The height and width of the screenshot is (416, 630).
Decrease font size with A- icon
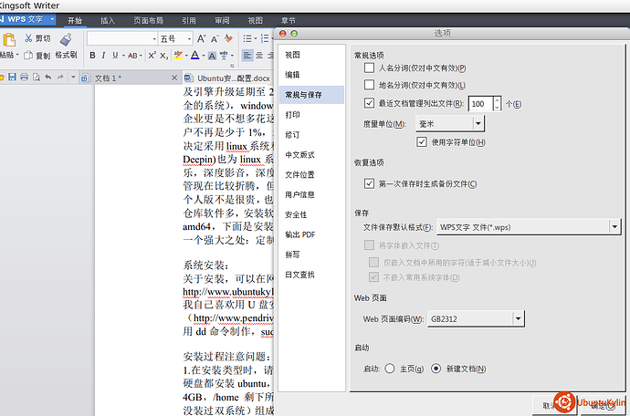pyautogui.click(x=215, y=38)
